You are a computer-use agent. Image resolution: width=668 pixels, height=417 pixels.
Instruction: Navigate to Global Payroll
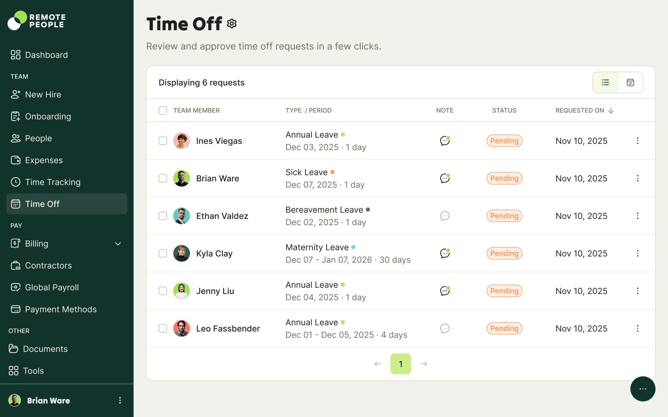coord(52,287)
